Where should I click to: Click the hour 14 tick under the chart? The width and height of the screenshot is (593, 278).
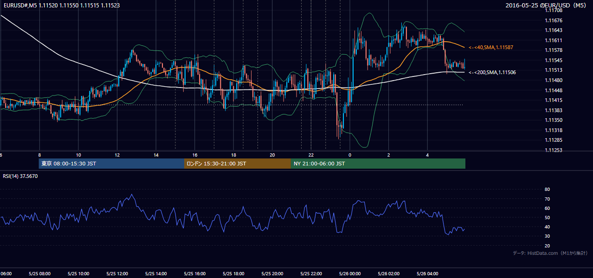156,155
